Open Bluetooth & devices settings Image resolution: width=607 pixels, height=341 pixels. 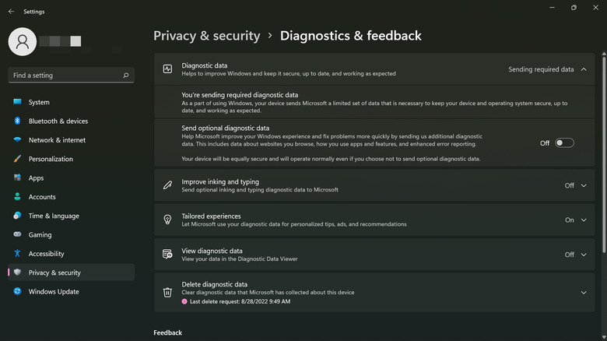[58, 121]
